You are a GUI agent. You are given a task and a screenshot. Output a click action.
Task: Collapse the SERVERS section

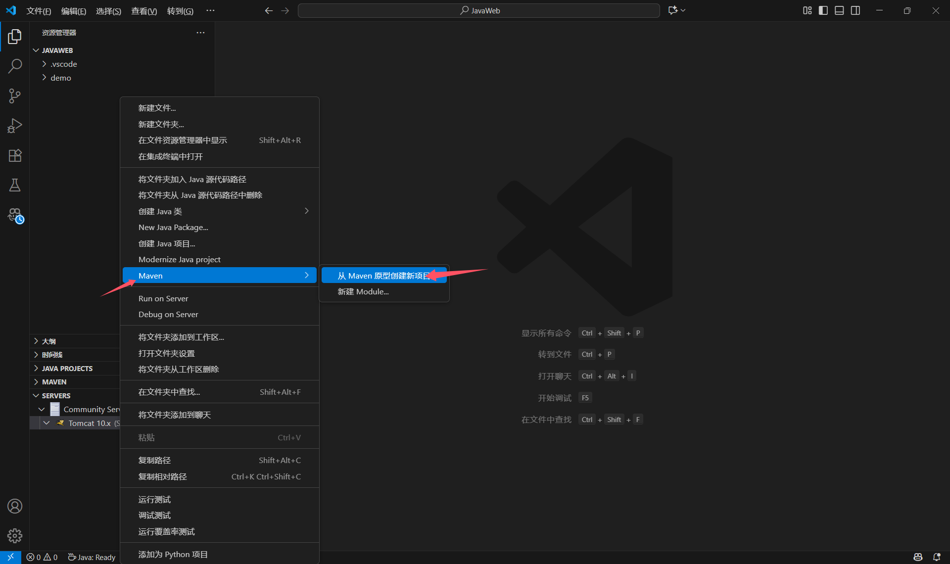click(x=56, y=396)
